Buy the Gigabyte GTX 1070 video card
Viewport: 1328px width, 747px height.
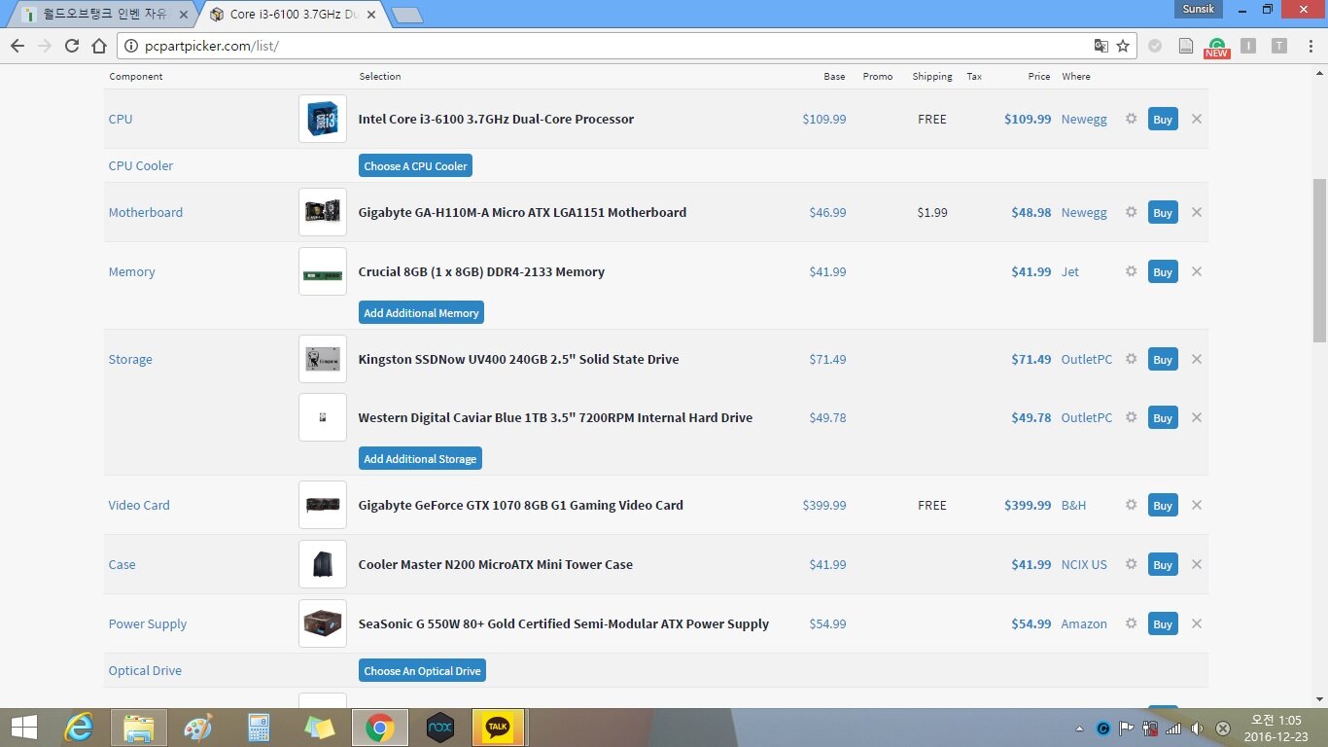pyautogui.click(x=1163, y=505)
